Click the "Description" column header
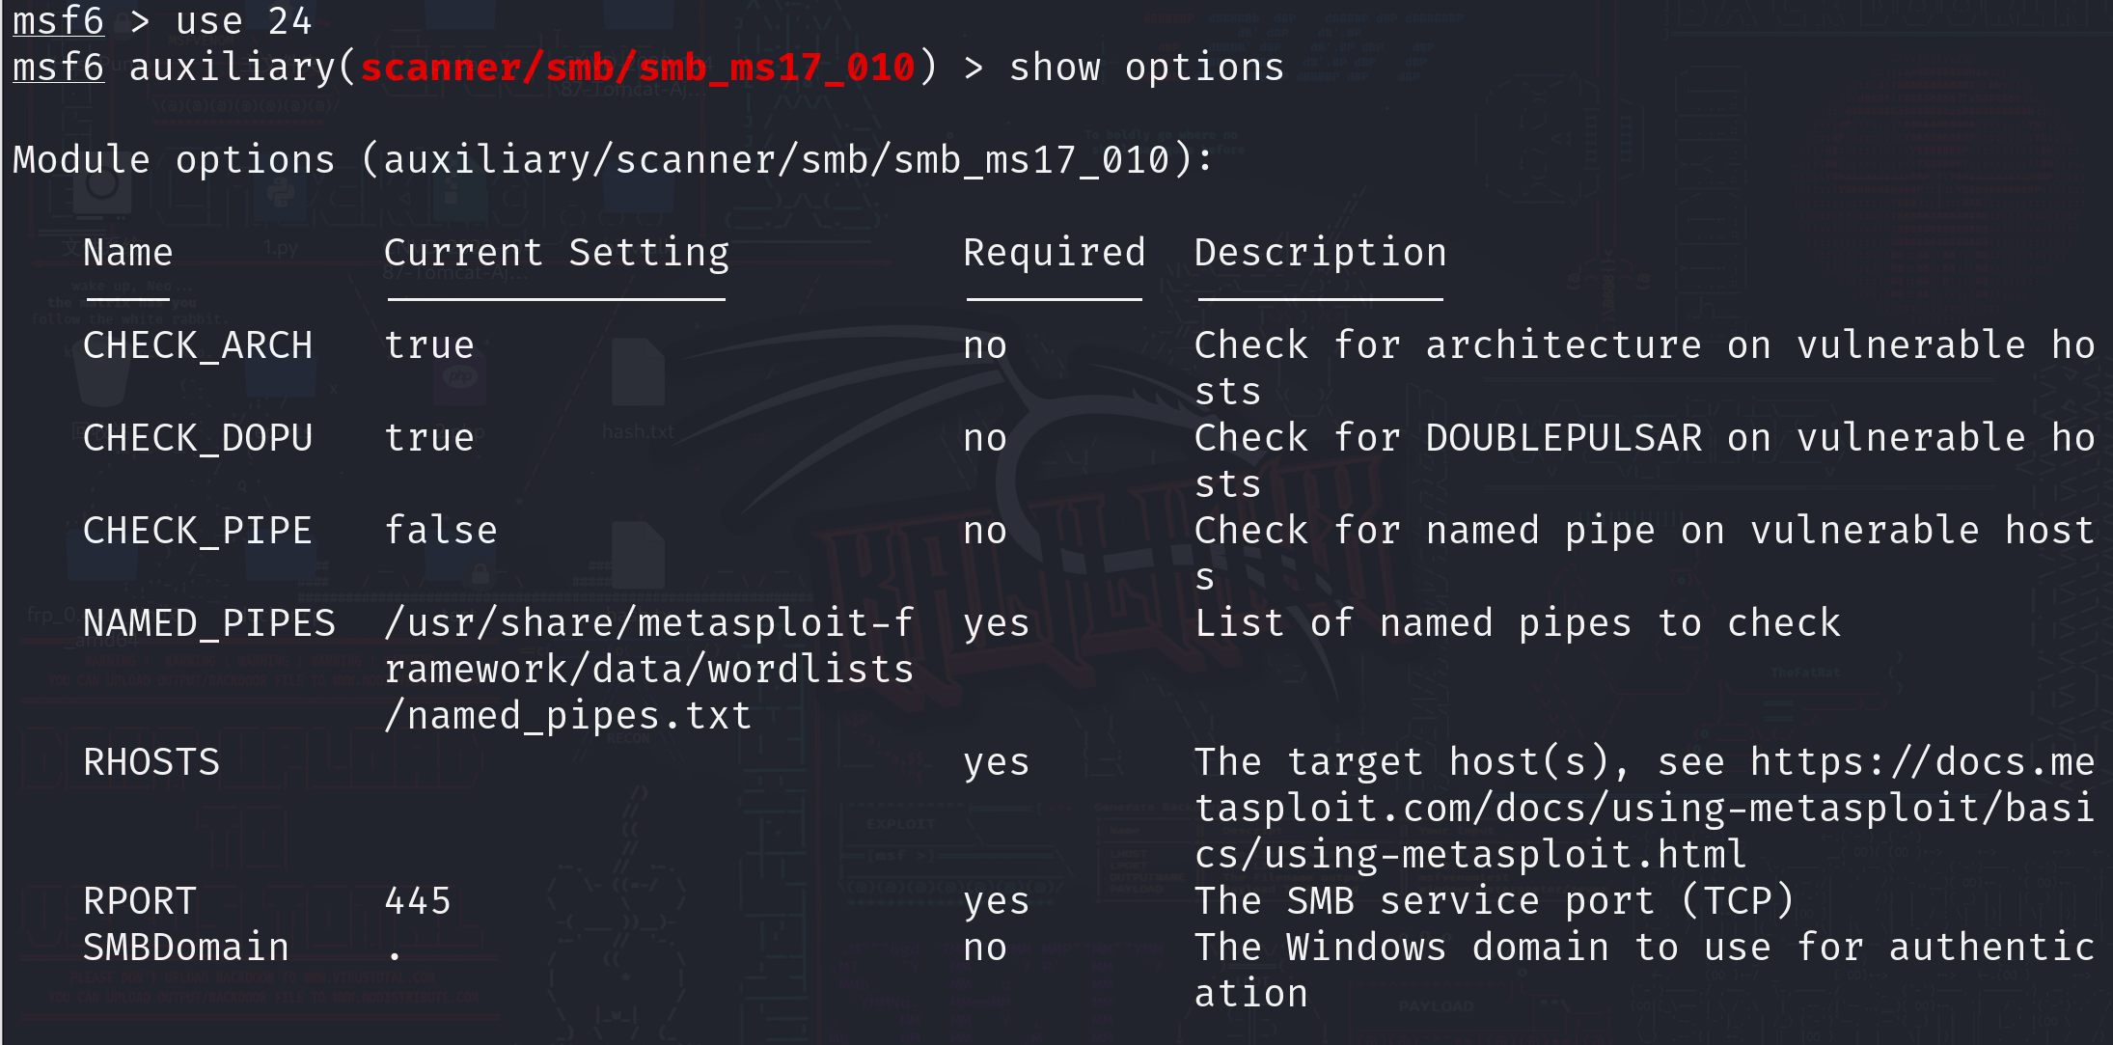The width and height of the screenshot is (2113, 1045). [1320, 253]
